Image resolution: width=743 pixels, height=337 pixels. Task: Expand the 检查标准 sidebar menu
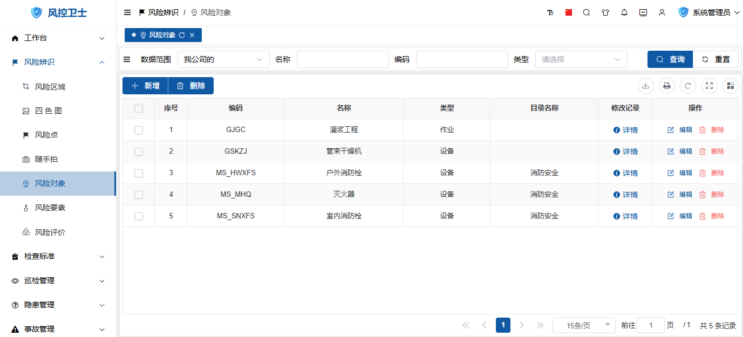point(58,257)
